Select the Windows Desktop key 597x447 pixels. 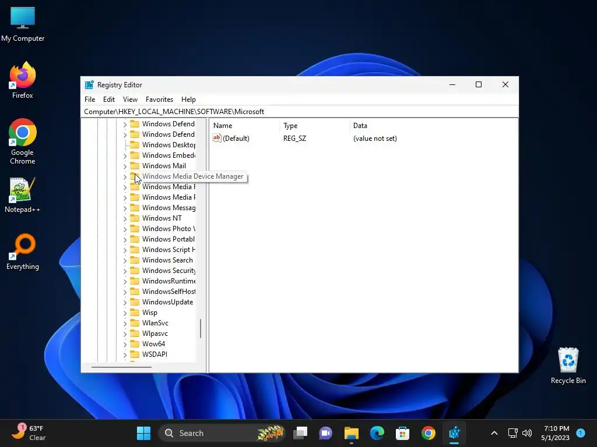tap(168, 145)
